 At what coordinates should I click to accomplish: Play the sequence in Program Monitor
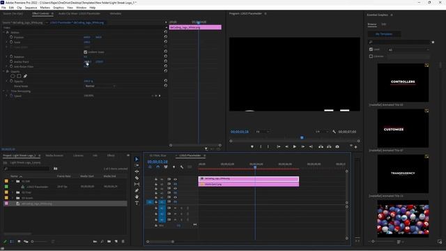point(295,146)
